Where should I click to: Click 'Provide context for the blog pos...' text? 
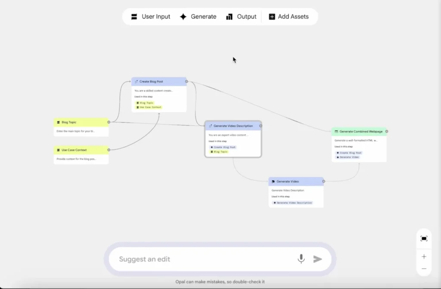coord(76,159)
